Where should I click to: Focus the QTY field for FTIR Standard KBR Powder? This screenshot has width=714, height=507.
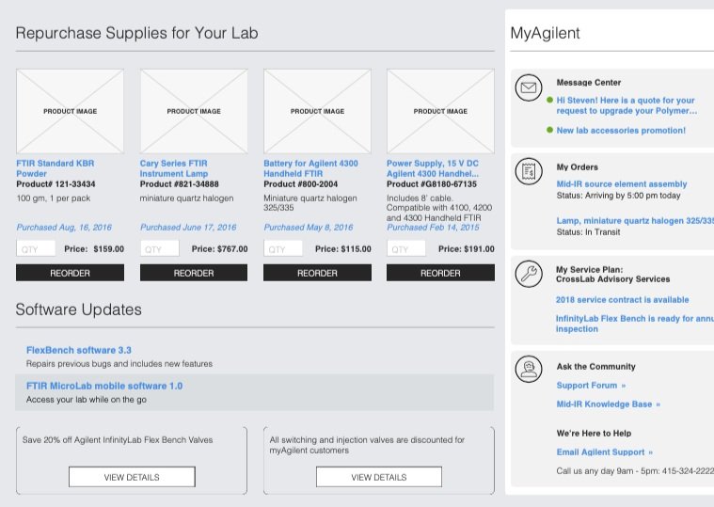tap(36, 249)
